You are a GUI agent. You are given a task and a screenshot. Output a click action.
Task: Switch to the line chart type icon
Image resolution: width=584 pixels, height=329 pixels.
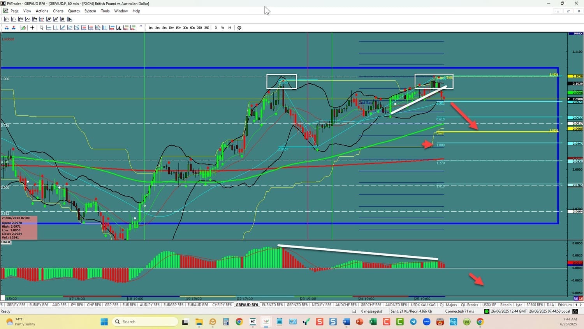(x=28, y=19)
